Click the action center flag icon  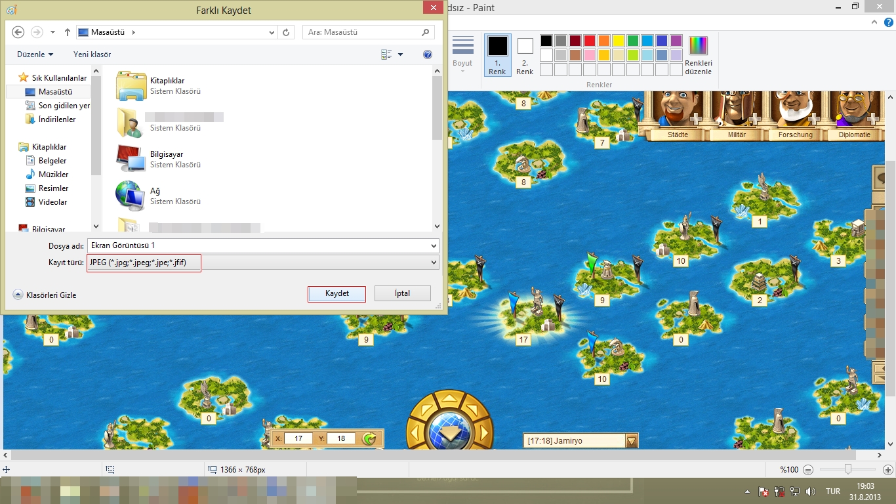[764, 492]
